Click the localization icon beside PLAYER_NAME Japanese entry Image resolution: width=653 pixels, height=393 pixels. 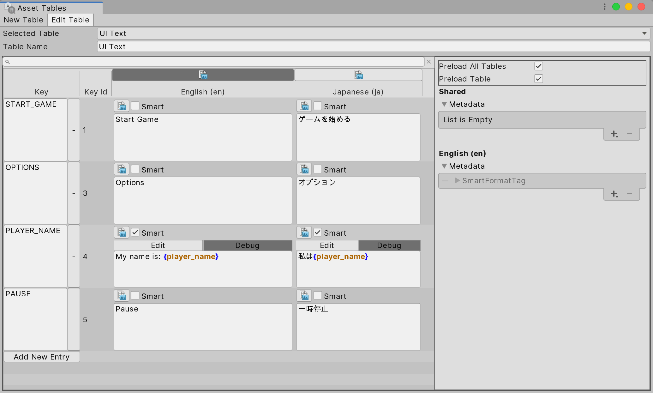pos(304,232)
